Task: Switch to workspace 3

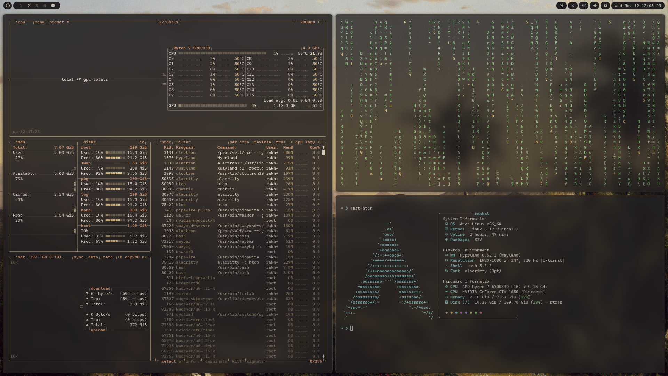Action: (x=37, y=6)
